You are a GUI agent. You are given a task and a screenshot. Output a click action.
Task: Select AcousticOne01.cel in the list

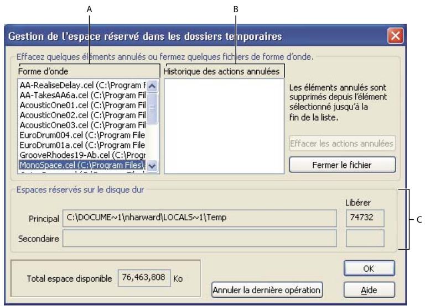pos(82,105)
